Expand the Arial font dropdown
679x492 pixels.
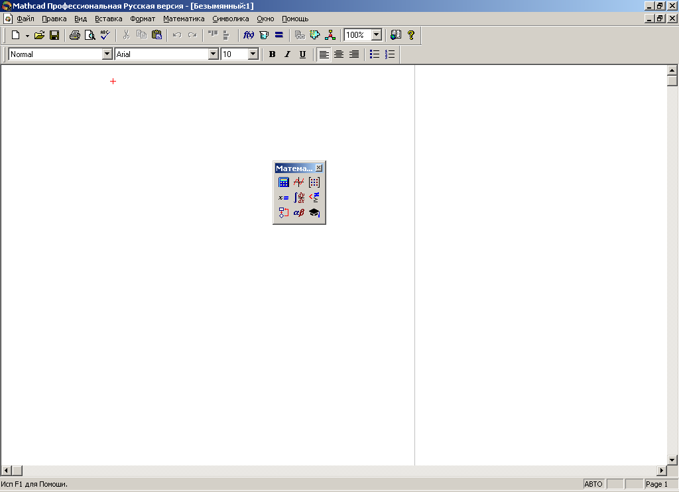click(213, 54)
